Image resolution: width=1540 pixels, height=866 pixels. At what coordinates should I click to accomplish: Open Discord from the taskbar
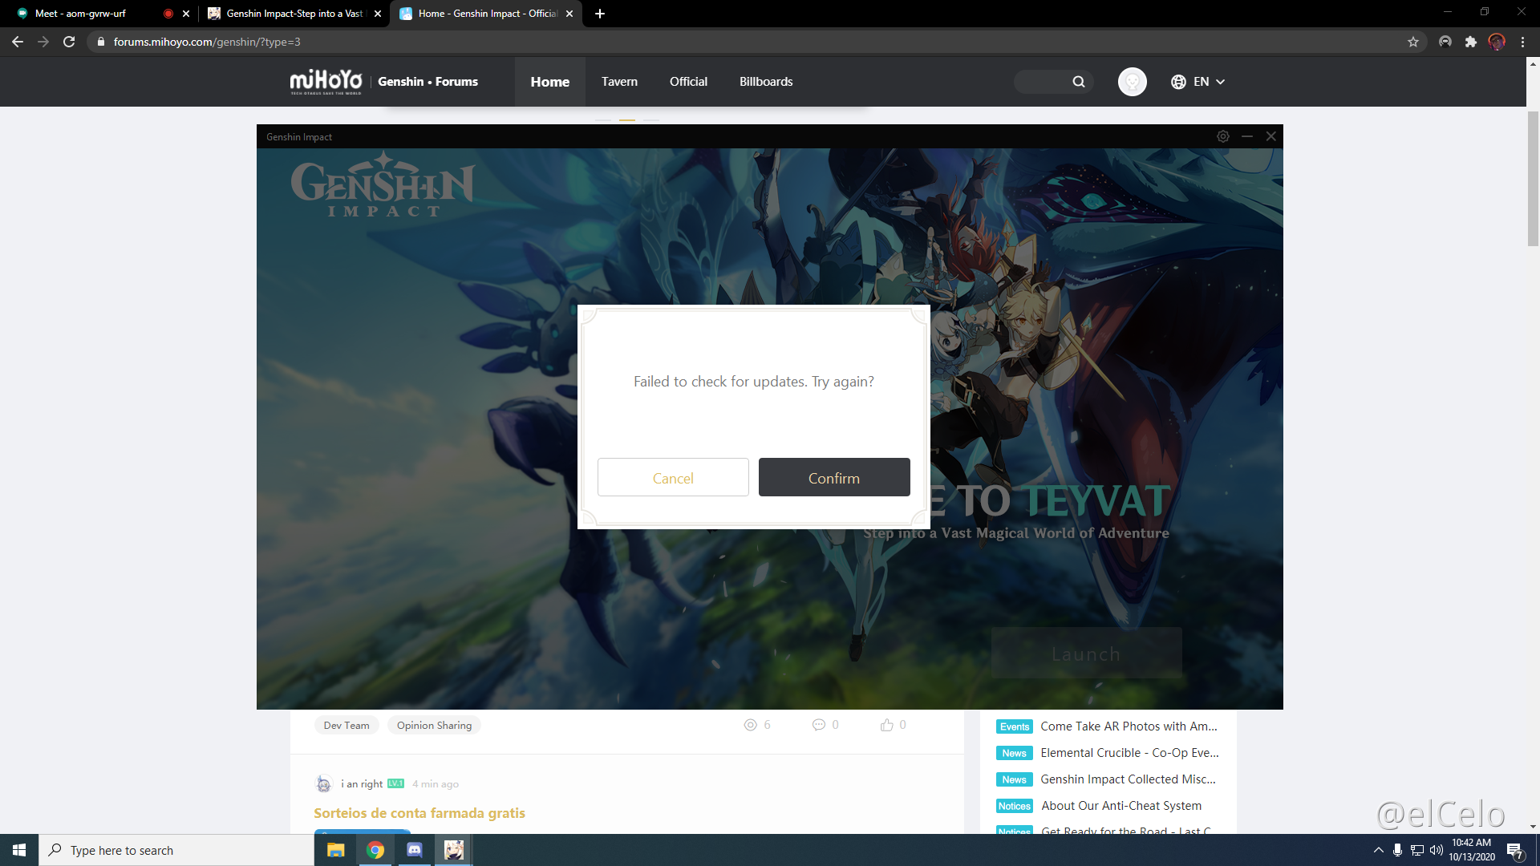point(415,849)
